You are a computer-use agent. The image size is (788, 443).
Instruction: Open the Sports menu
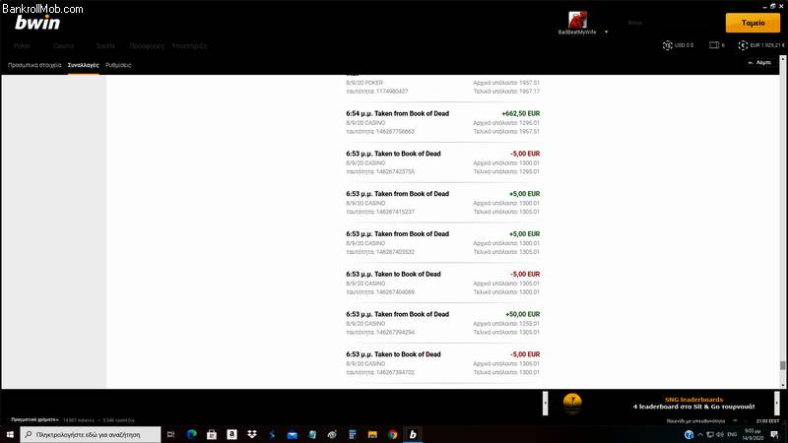click(x=105, y=45)
